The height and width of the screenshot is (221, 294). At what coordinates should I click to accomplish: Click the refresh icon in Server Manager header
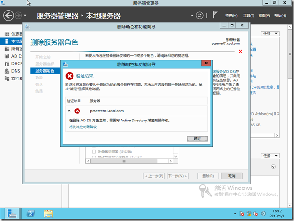(x=199, y=16)
